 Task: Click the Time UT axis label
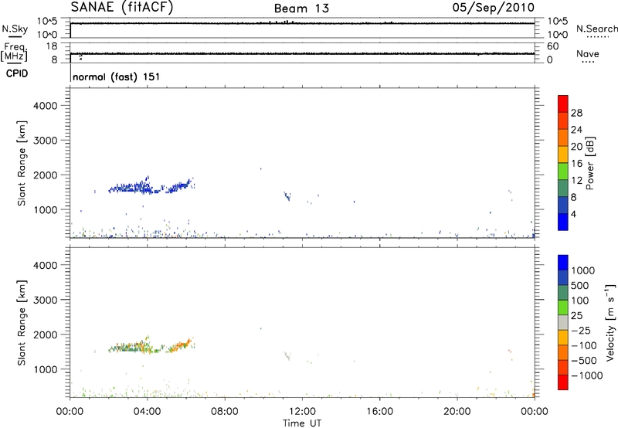302,423
